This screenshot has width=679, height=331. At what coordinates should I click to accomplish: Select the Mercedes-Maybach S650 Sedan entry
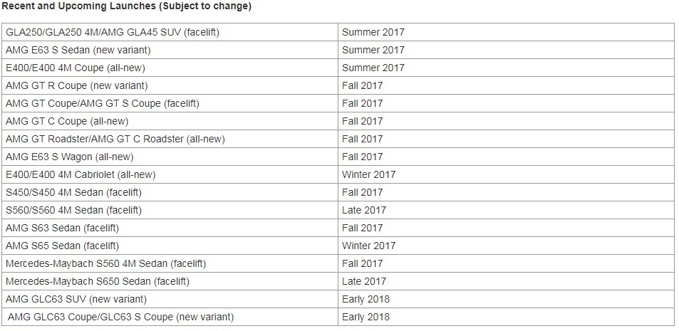98,281
